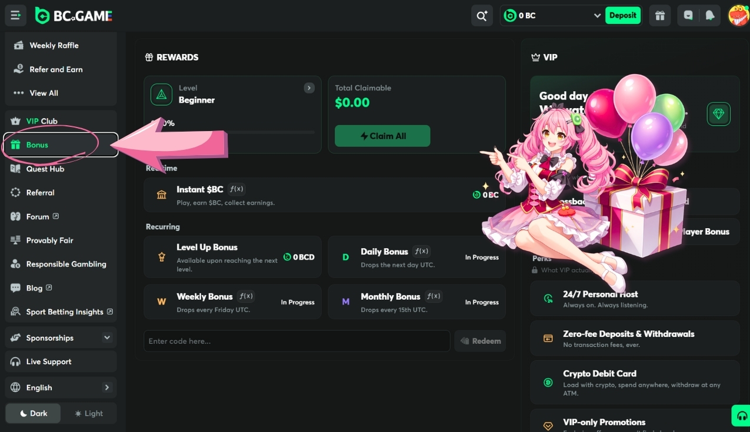This screenshot has height=432, width=750.
Task: Open Crypto Debit Card perk
Action: pyautogui.click(x=635, y=382)
